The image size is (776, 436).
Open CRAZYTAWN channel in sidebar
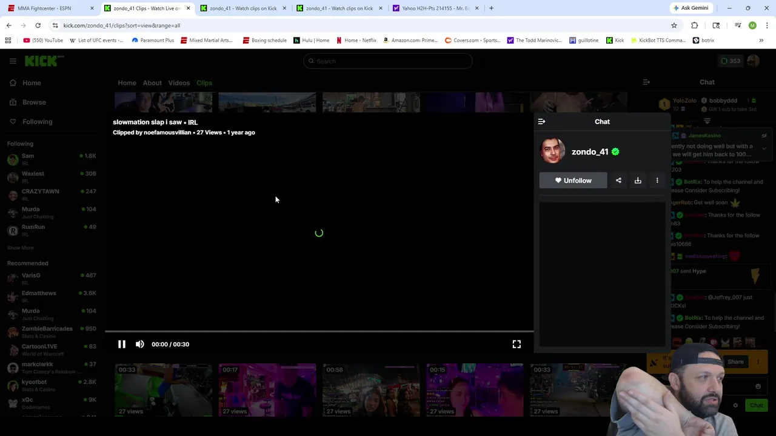pyautogui.click(x=52, y=194)
